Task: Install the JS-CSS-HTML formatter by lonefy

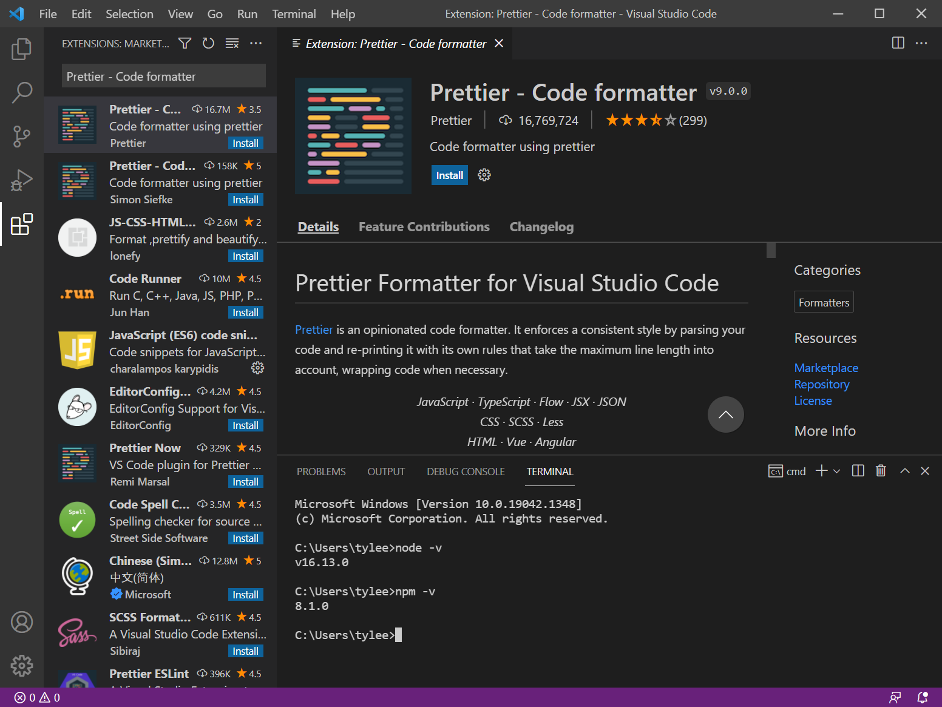Action: point(246,256)
